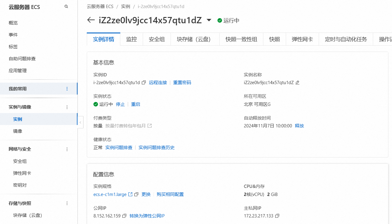
Task: Open 概览 in the sidebar
Action: coord(13,23)
